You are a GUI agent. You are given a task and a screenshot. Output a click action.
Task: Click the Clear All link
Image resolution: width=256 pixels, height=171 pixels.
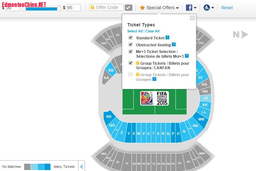click(152, 31)
